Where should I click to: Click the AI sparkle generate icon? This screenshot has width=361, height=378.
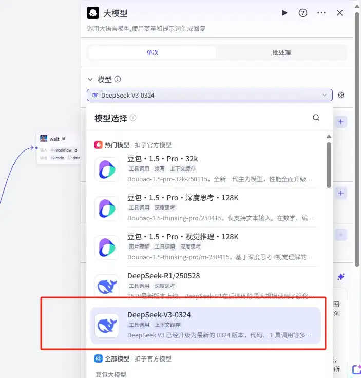click(x=341, y=277)
